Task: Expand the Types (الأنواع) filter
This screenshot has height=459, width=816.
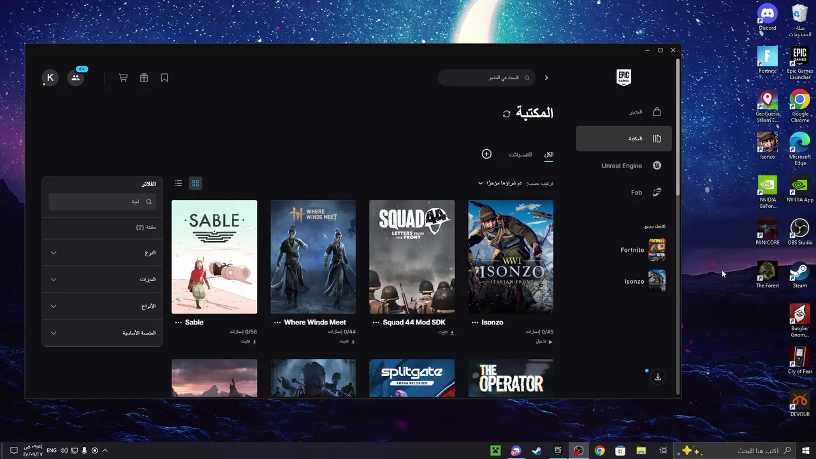Action: coord(102,307)
